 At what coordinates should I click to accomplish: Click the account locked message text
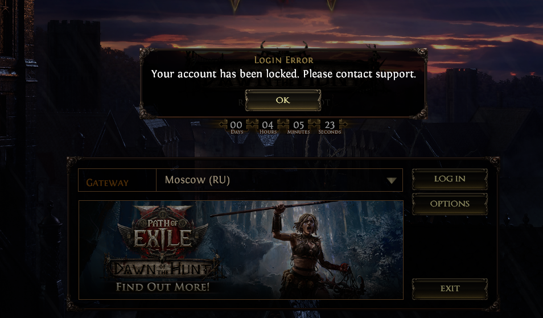coord(283,74)
